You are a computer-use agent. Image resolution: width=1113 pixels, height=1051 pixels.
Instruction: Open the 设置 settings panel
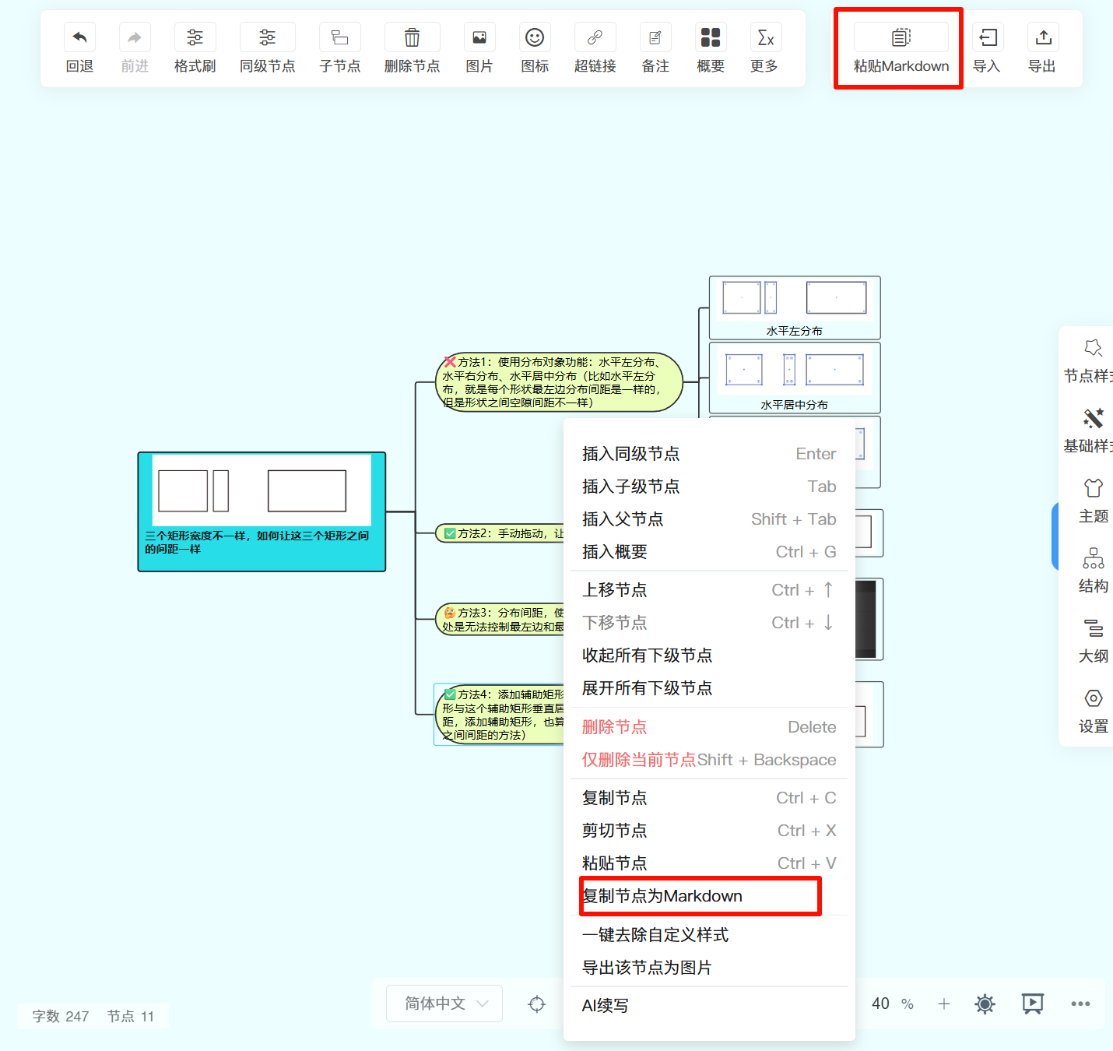coord(1094,712)
